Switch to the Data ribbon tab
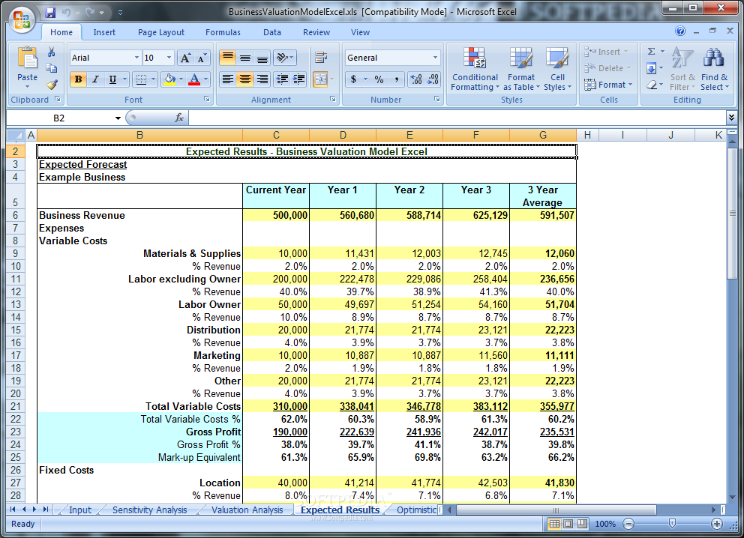This screenshot has width=744, height=538. tap(272, 32)
